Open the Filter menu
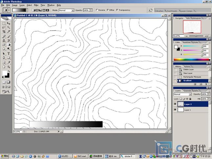This screenshot has width=212, height=159. [36, 5]
